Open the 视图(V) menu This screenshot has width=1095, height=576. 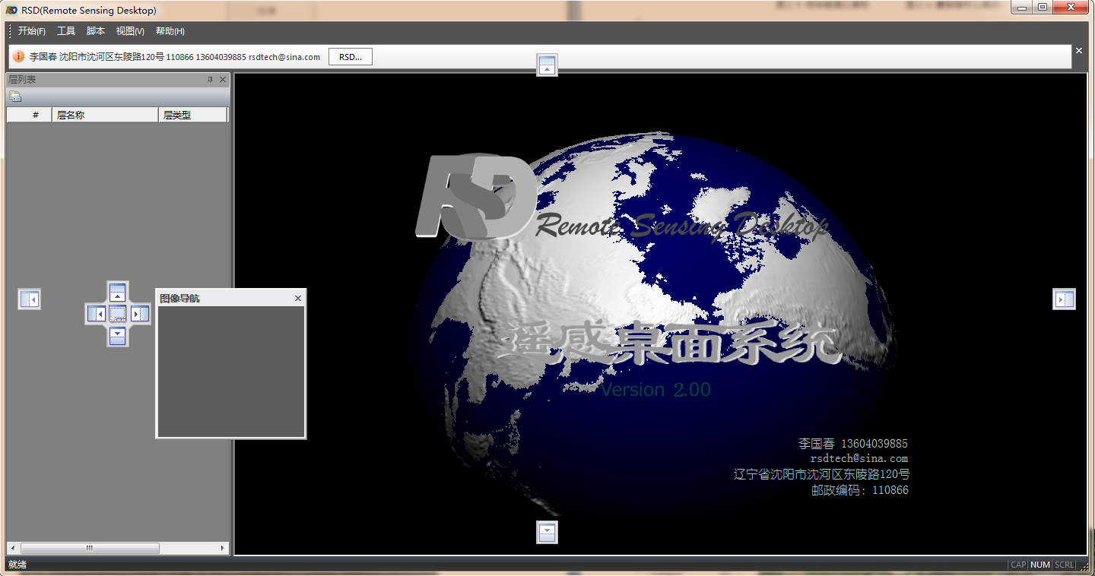(129, 31)
